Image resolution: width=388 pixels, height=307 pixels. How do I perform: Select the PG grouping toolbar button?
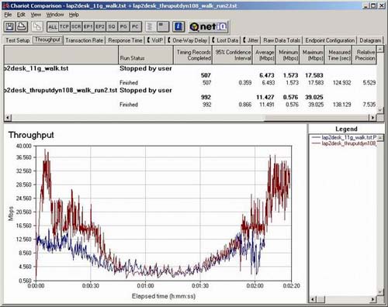click(123, 26)
